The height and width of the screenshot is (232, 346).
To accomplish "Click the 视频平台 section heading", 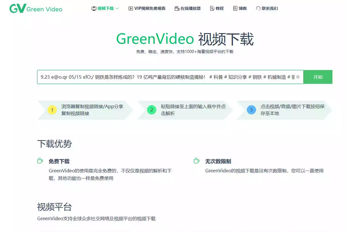I will point(54,207).
